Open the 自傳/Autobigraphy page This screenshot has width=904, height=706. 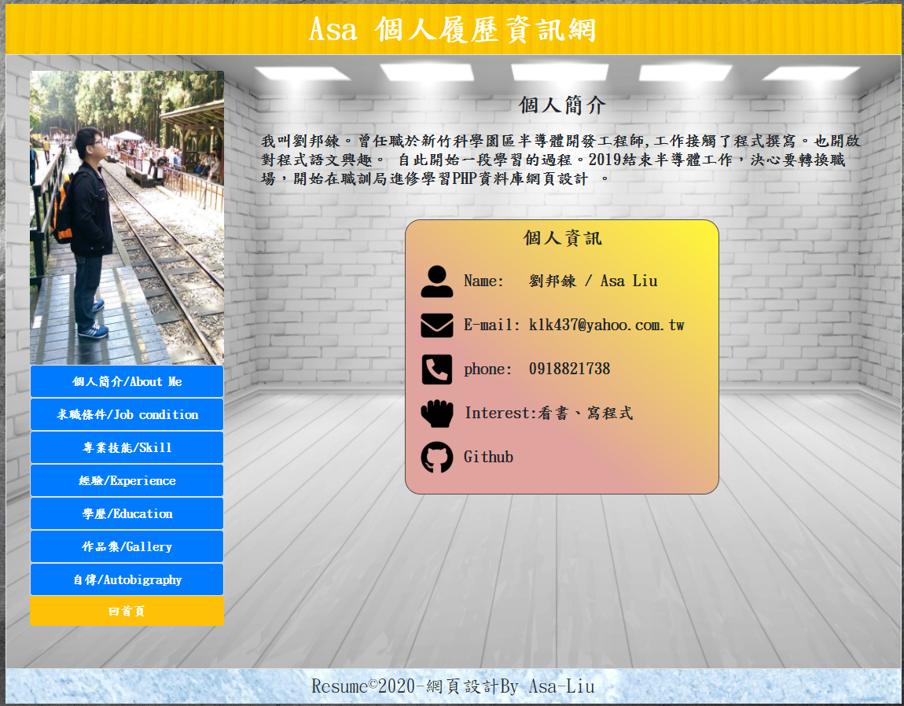pyautogui.click(x=127, y=580)
